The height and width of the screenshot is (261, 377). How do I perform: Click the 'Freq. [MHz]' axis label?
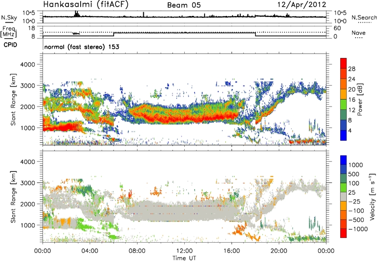(9, 32)
